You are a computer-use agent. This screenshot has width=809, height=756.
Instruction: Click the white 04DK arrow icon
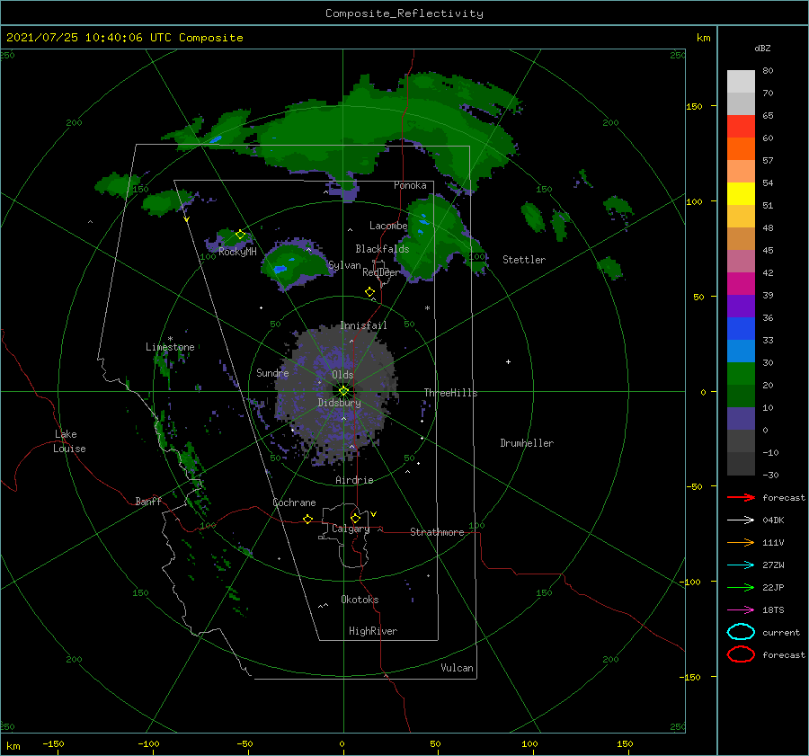coord(741,520)
